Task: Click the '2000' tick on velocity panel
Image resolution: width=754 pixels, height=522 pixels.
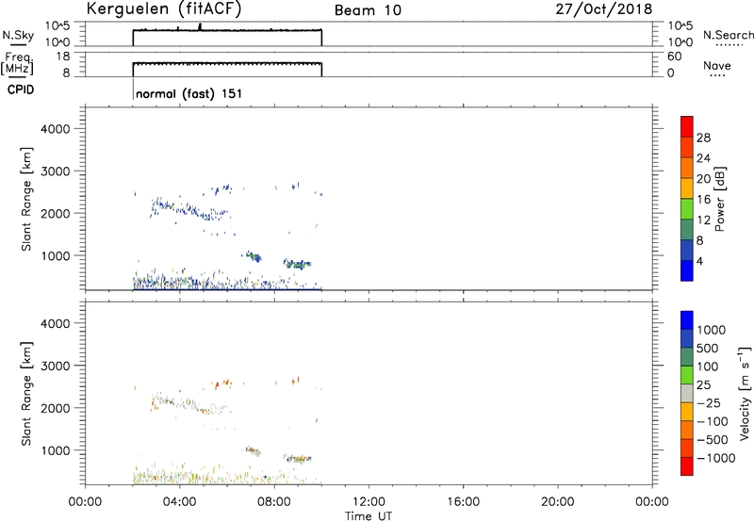Action: point(56,408)
